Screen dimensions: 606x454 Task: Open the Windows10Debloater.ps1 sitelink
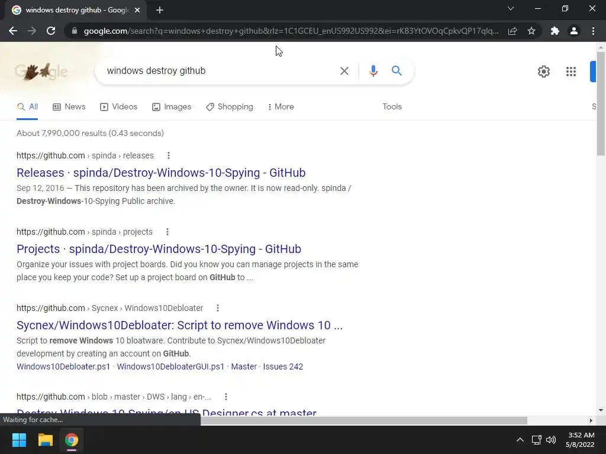pyautogui.click(x=63, y=367)
